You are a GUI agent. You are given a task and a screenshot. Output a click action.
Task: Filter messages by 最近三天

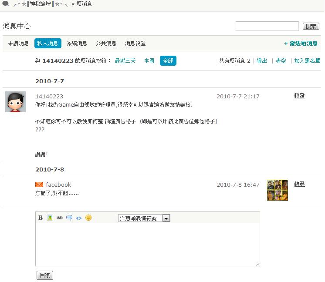(x=125, y=61)
